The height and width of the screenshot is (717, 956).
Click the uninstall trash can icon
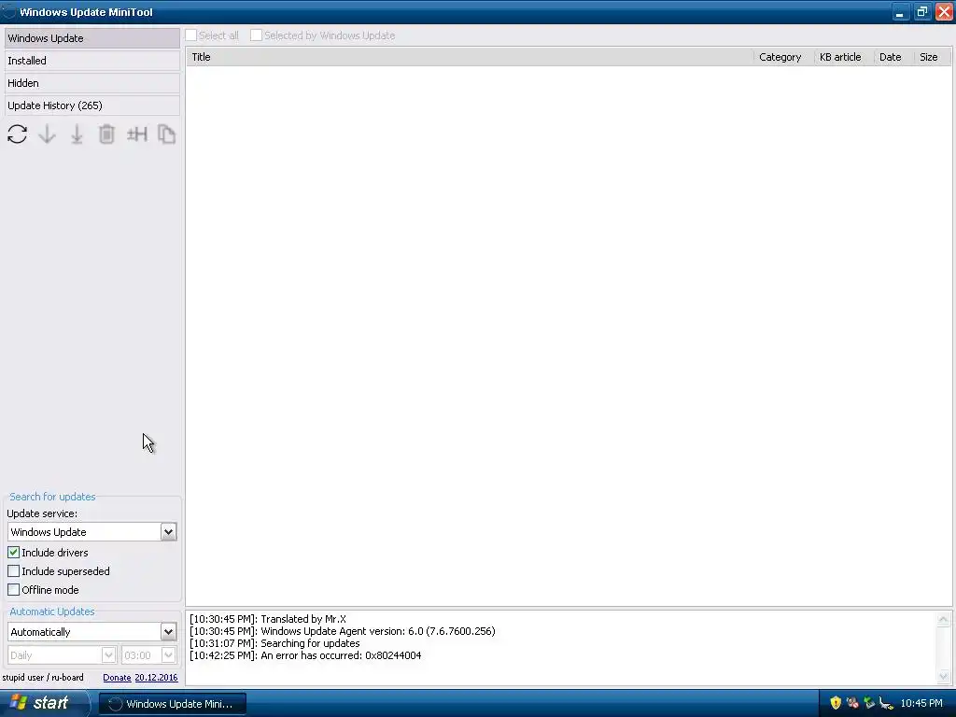pos(106,134)
